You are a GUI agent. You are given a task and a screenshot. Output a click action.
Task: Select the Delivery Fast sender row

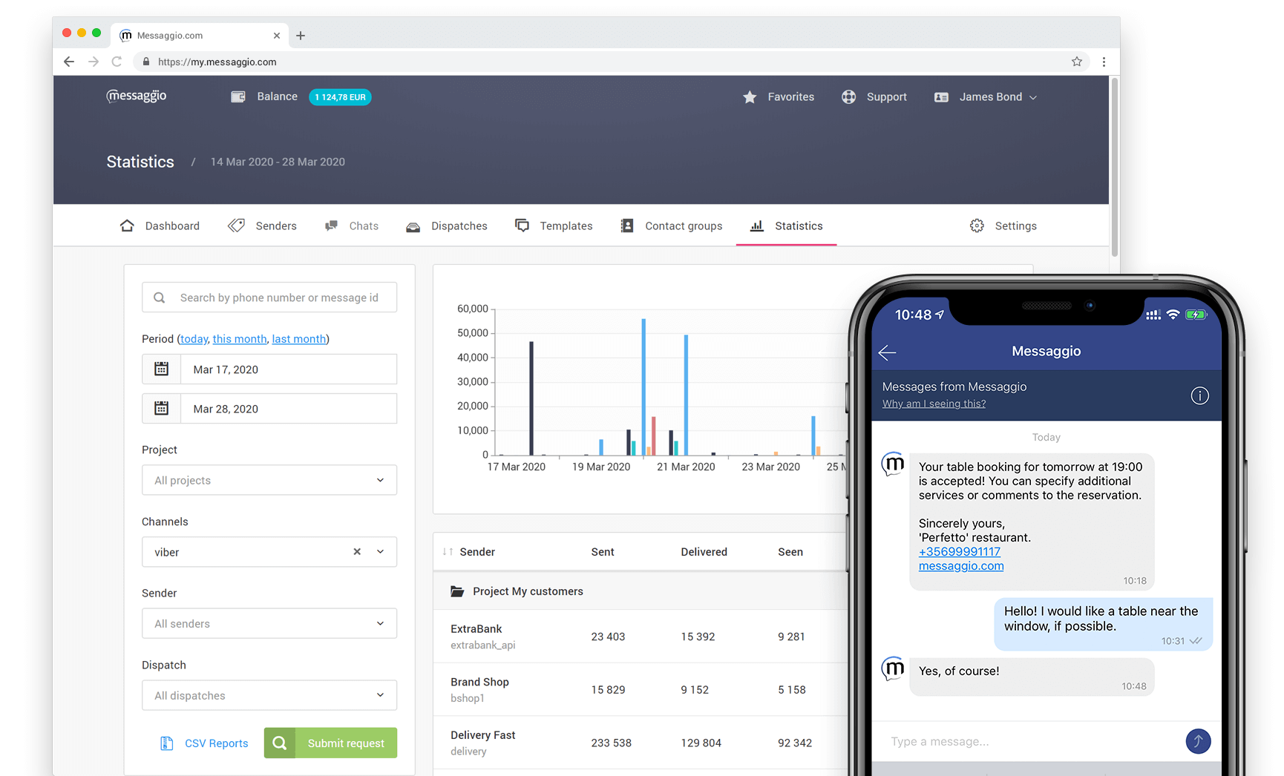coord(641,743)
